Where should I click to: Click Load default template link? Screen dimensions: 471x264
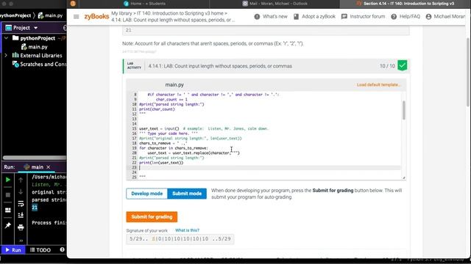tap(378, 85)
